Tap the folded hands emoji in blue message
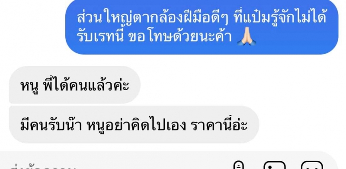Image resolution: width=346 pixels, height=169 pixels. [x=247, y=36]
